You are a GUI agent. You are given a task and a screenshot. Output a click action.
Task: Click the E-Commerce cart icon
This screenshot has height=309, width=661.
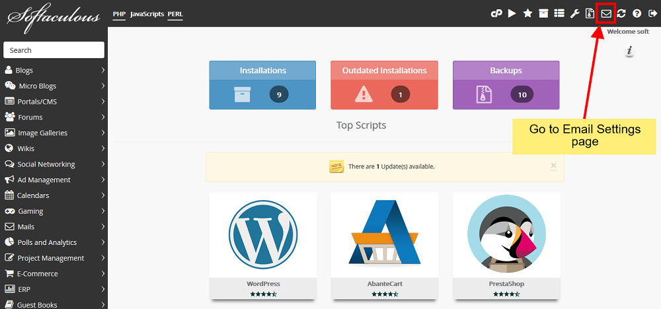9,273
